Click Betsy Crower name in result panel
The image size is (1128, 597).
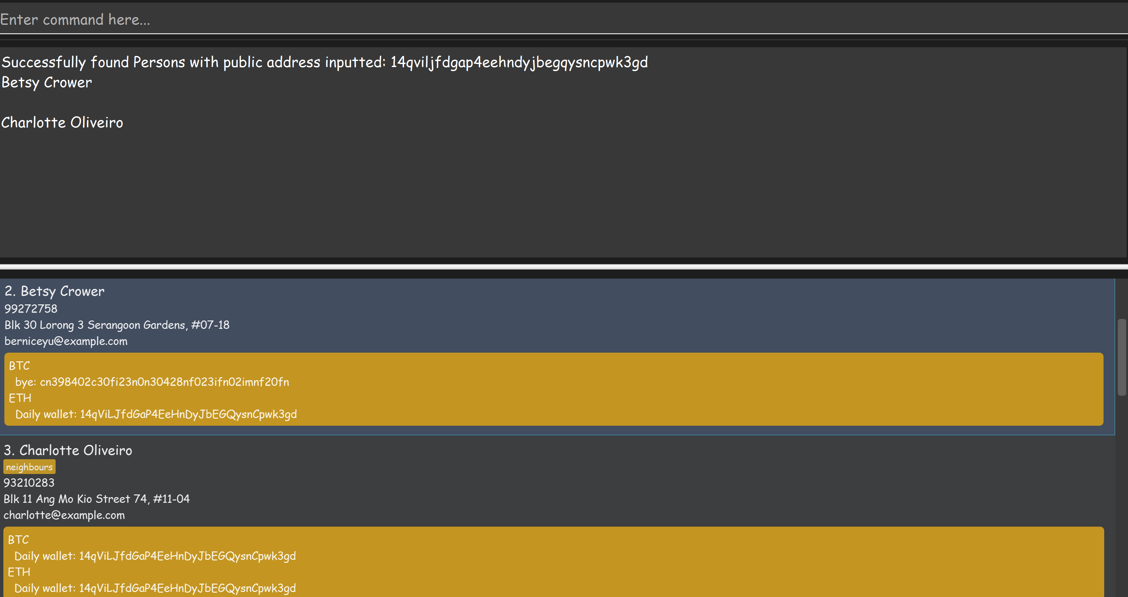(47, 82)
